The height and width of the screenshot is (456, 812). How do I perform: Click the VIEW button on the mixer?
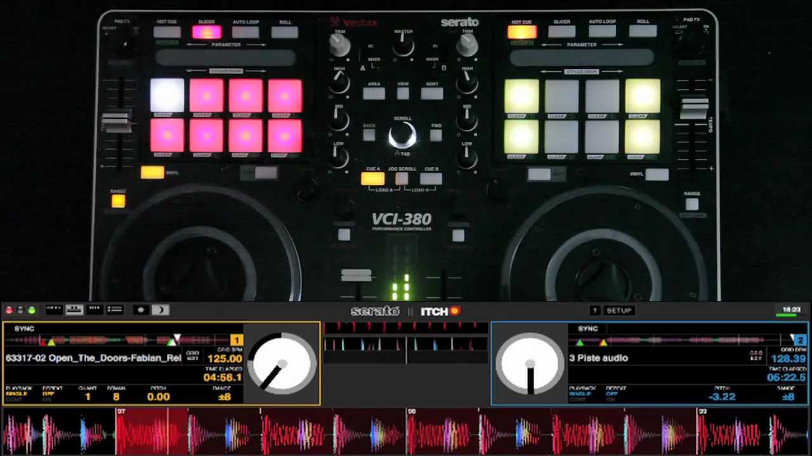pyautogui.click(x=403, y=94)
